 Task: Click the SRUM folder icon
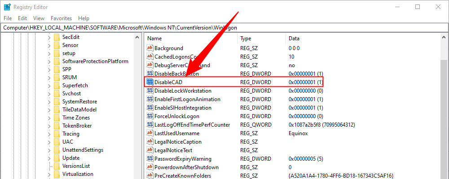click(57, 77)
